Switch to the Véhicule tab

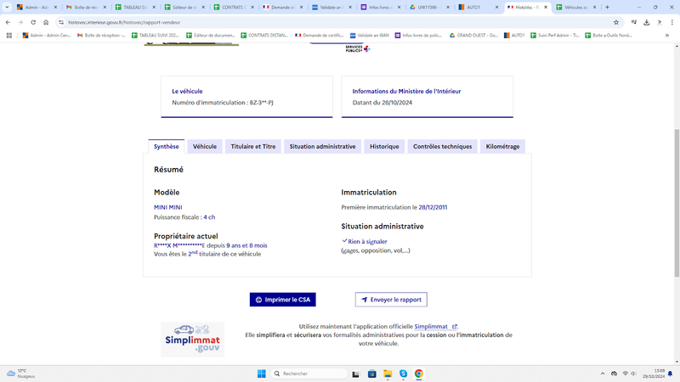(205, 146)
